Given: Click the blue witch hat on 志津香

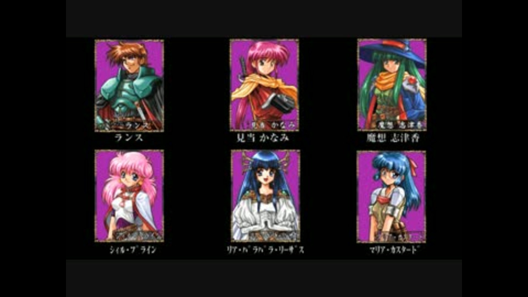Looking at the screenshot, I should (x=392, y=53).
